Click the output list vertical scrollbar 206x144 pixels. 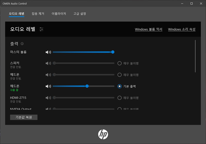195,56
